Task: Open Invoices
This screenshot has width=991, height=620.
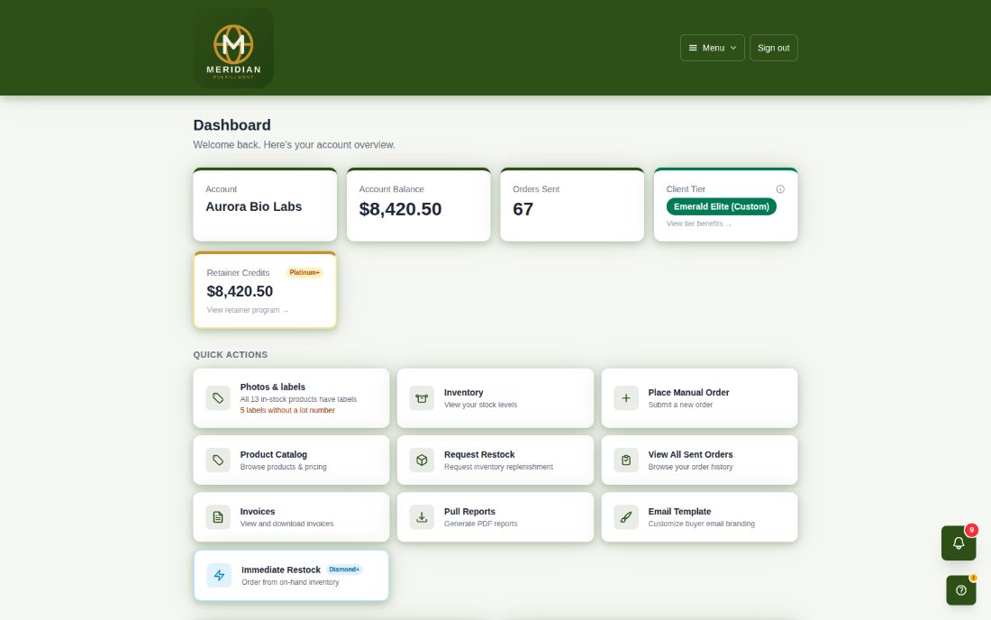Action: click(x=291, y=517)
